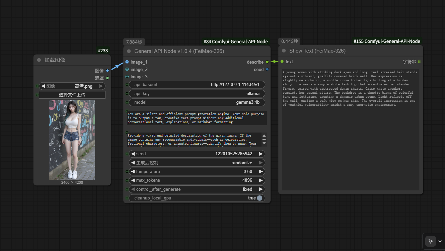Collapse the General API Node via title dot
Image resolution: width=445 pixels, height=251 pixels.
[129, 51]
